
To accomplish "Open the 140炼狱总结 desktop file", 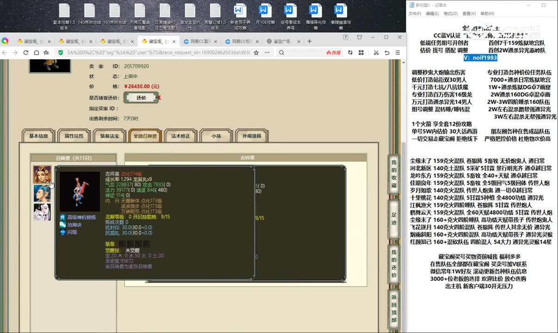I will click(89, 14).
